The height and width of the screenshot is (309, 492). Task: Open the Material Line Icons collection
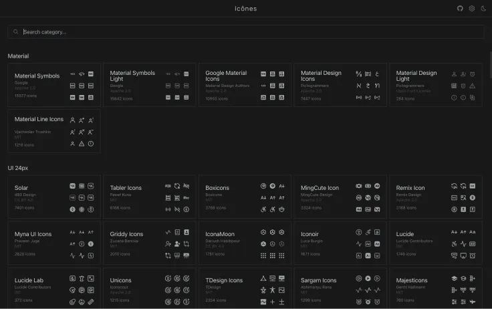tap(54, 131)
